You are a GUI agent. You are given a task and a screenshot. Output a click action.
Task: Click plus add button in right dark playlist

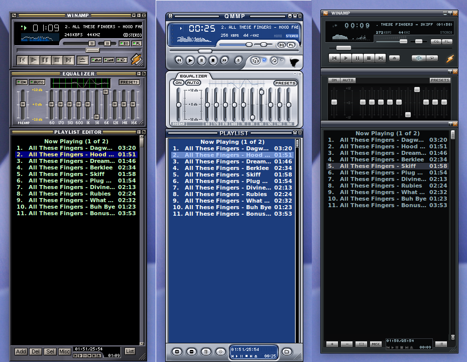332,344
